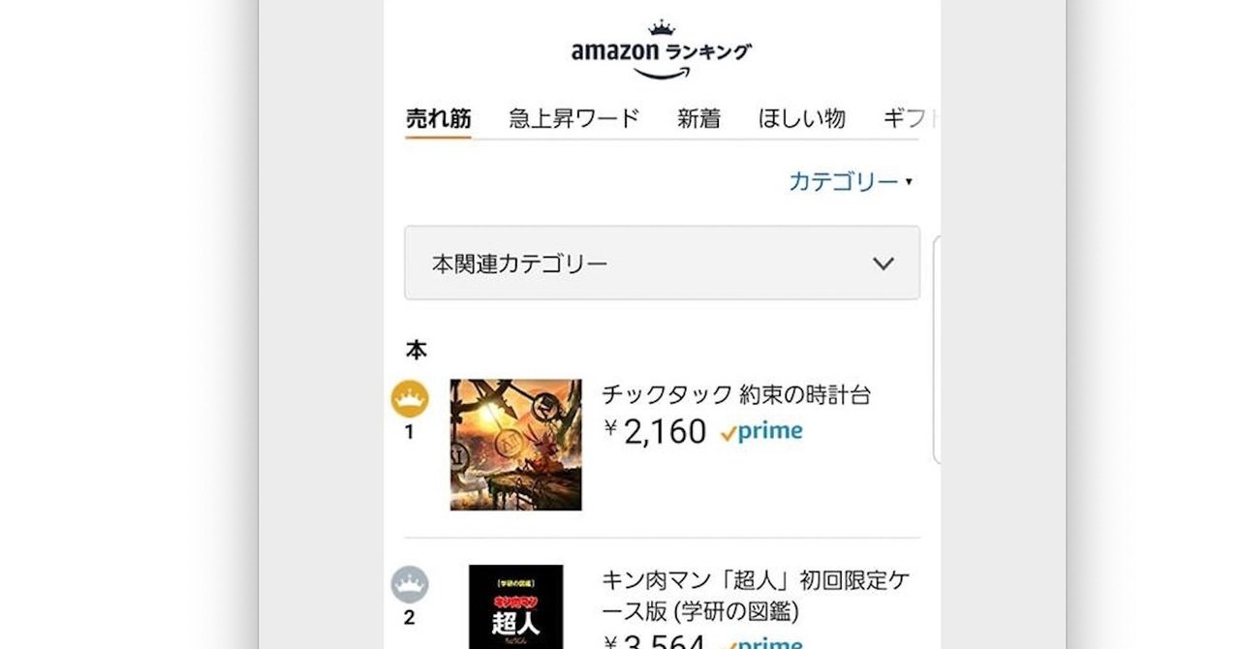Open チックタック 約束の時計台 title link
Image resolution: width=1240 pixels, height=649 pixels.
[736, 394]
